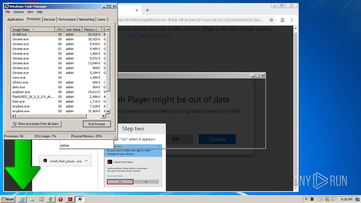Screen dimensions: 361x203
Task: Switch to the Applications tab
Action: pos(15,19)
